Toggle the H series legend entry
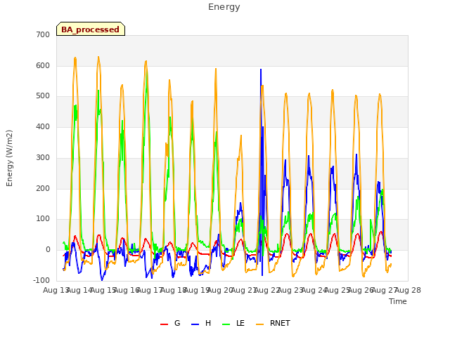Screen dimensions: 450x337 201,324
